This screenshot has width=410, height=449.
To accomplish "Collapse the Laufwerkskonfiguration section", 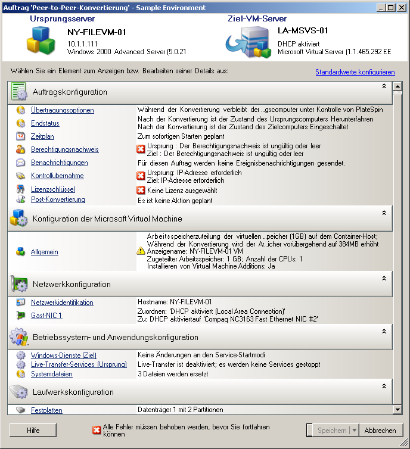I will coord(384,386).
